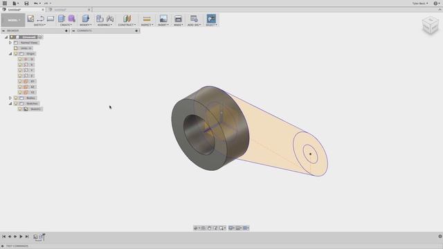
Task: Click the Select tool icon
Action: point(211,19)
